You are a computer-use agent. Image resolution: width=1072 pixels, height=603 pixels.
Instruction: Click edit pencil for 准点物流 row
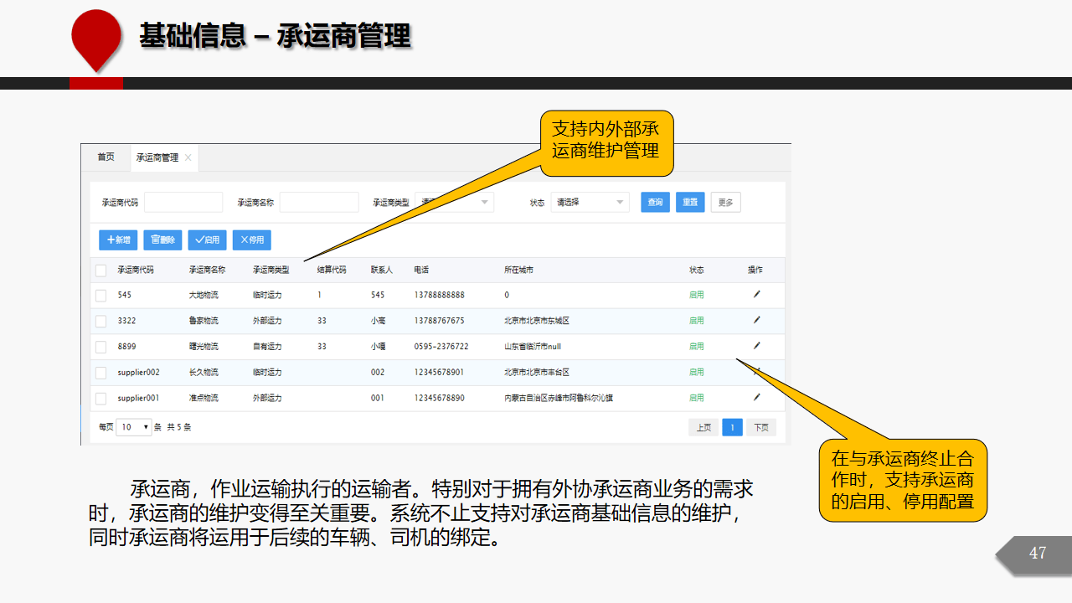pyautogui.click(x=756, y=397)
